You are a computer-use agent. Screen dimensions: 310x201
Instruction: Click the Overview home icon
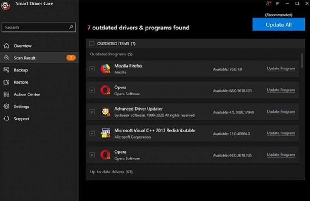[6, 46]
